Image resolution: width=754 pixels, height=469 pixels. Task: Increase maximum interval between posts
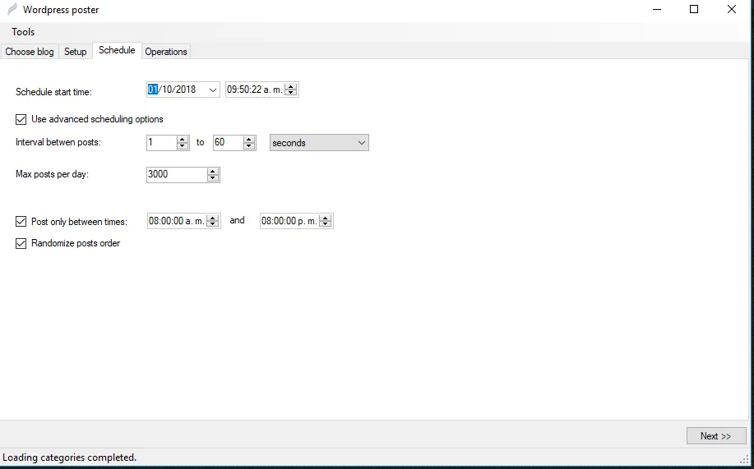tap(248, 140)
